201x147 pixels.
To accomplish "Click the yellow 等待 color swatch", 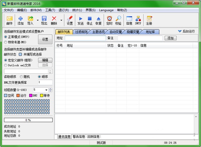I will (x=42, y=95).
